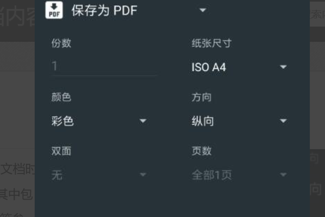Image resolution: width=325 pixels, height=217 pixels.
Task: Click the 方向 label
Action: click(x=201, y=98)
